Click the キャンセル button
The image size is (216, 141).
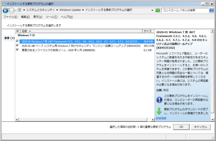[x=200, y=127]
